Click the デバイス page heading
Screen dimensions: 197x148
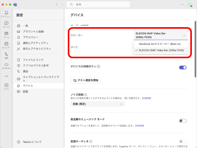pyautogui.click(x=77, y=15)
